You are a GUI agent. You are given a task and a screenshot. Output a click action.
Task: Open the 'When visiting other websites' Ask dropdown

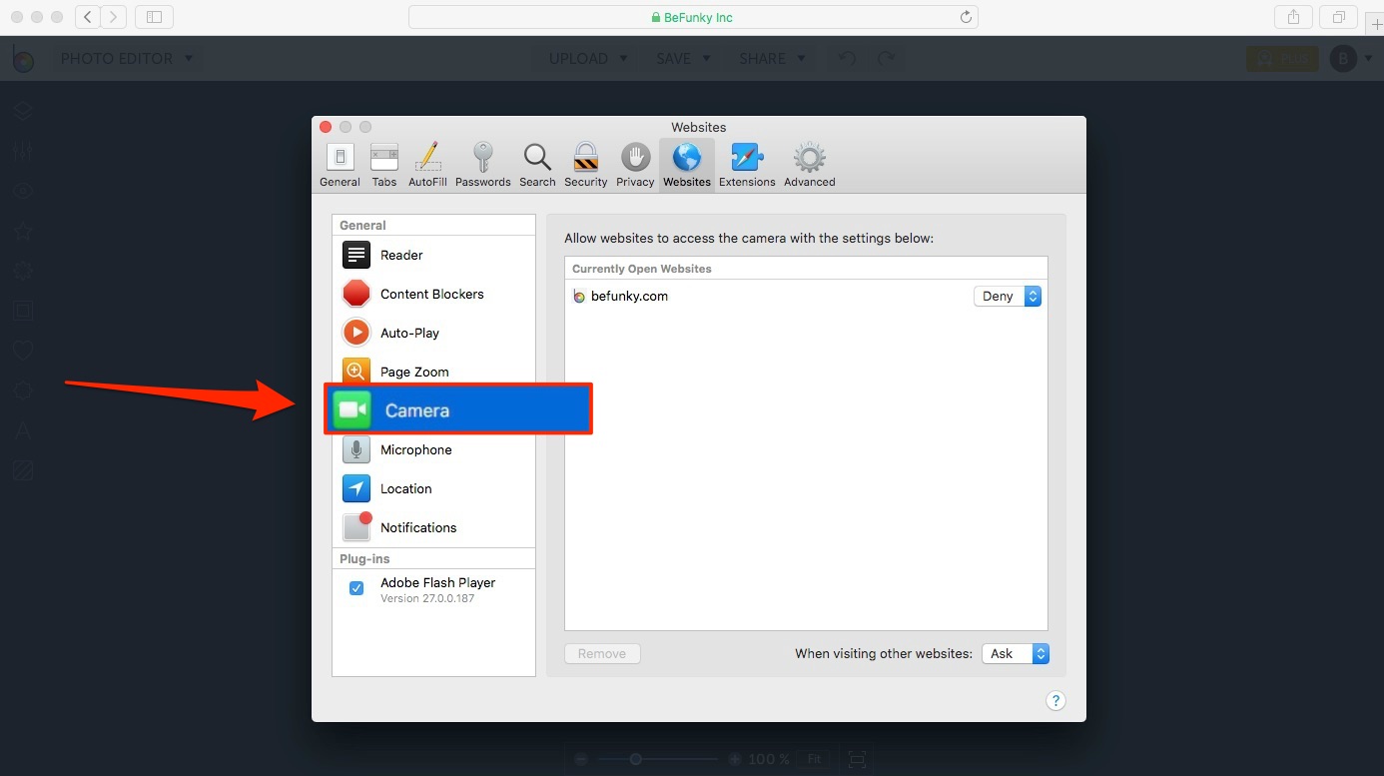[1016, 653]
